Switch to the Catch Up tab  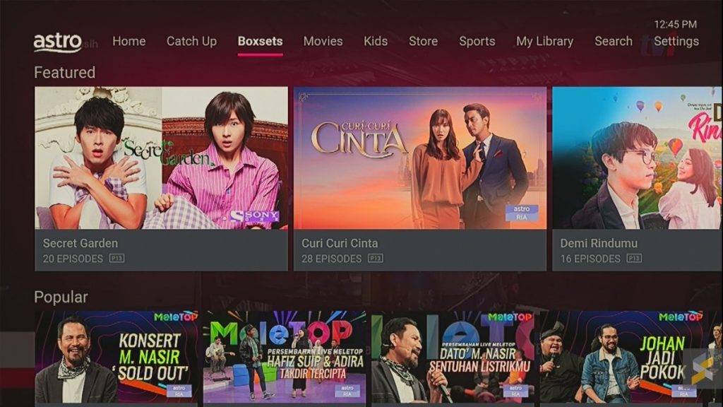point(191,42)
